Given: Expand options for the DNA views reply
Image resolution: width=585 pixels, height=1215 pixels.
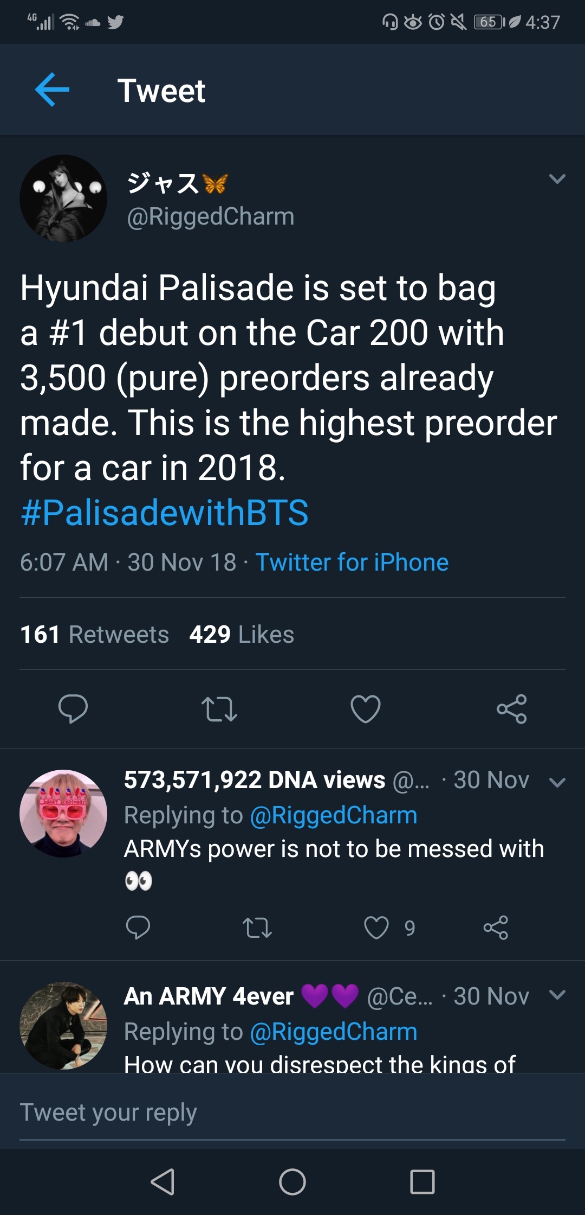Looking at the screenshot, I should 557,782.
